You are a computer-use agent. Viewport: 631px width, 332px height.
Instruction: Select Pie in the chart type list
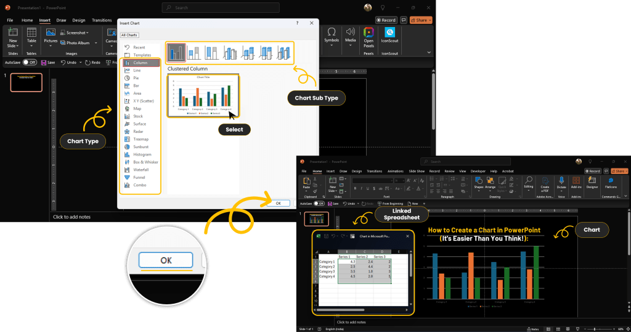[136, 78]
